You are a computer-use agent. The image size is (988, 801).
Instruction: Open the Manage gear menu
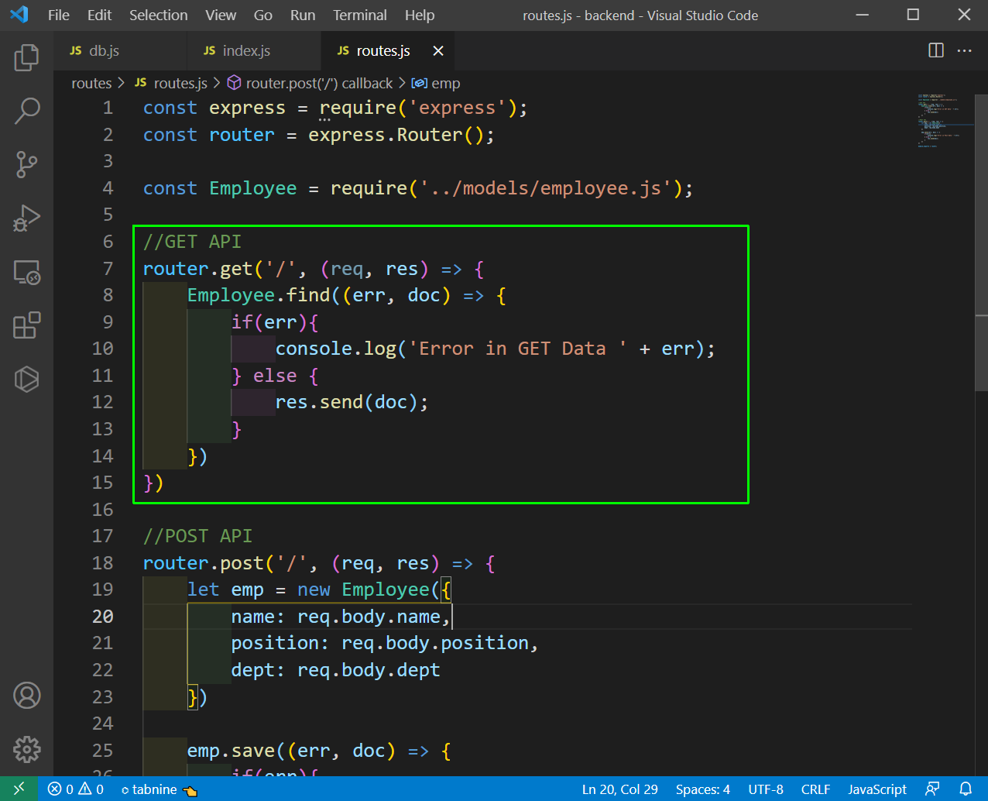pyautogui.click(x=26, y=749)
